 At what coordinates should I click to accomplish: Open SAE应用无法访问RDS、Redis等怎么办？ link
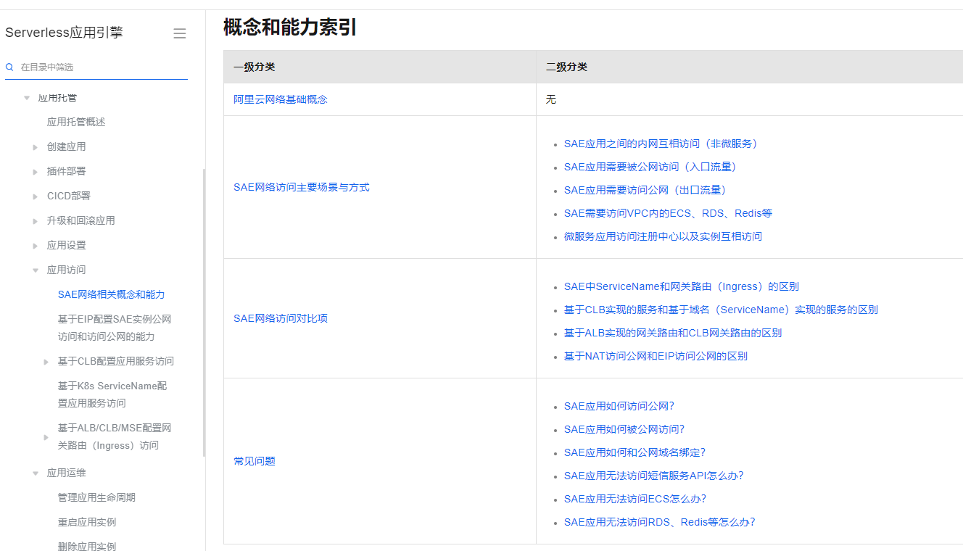click(660, 522)
